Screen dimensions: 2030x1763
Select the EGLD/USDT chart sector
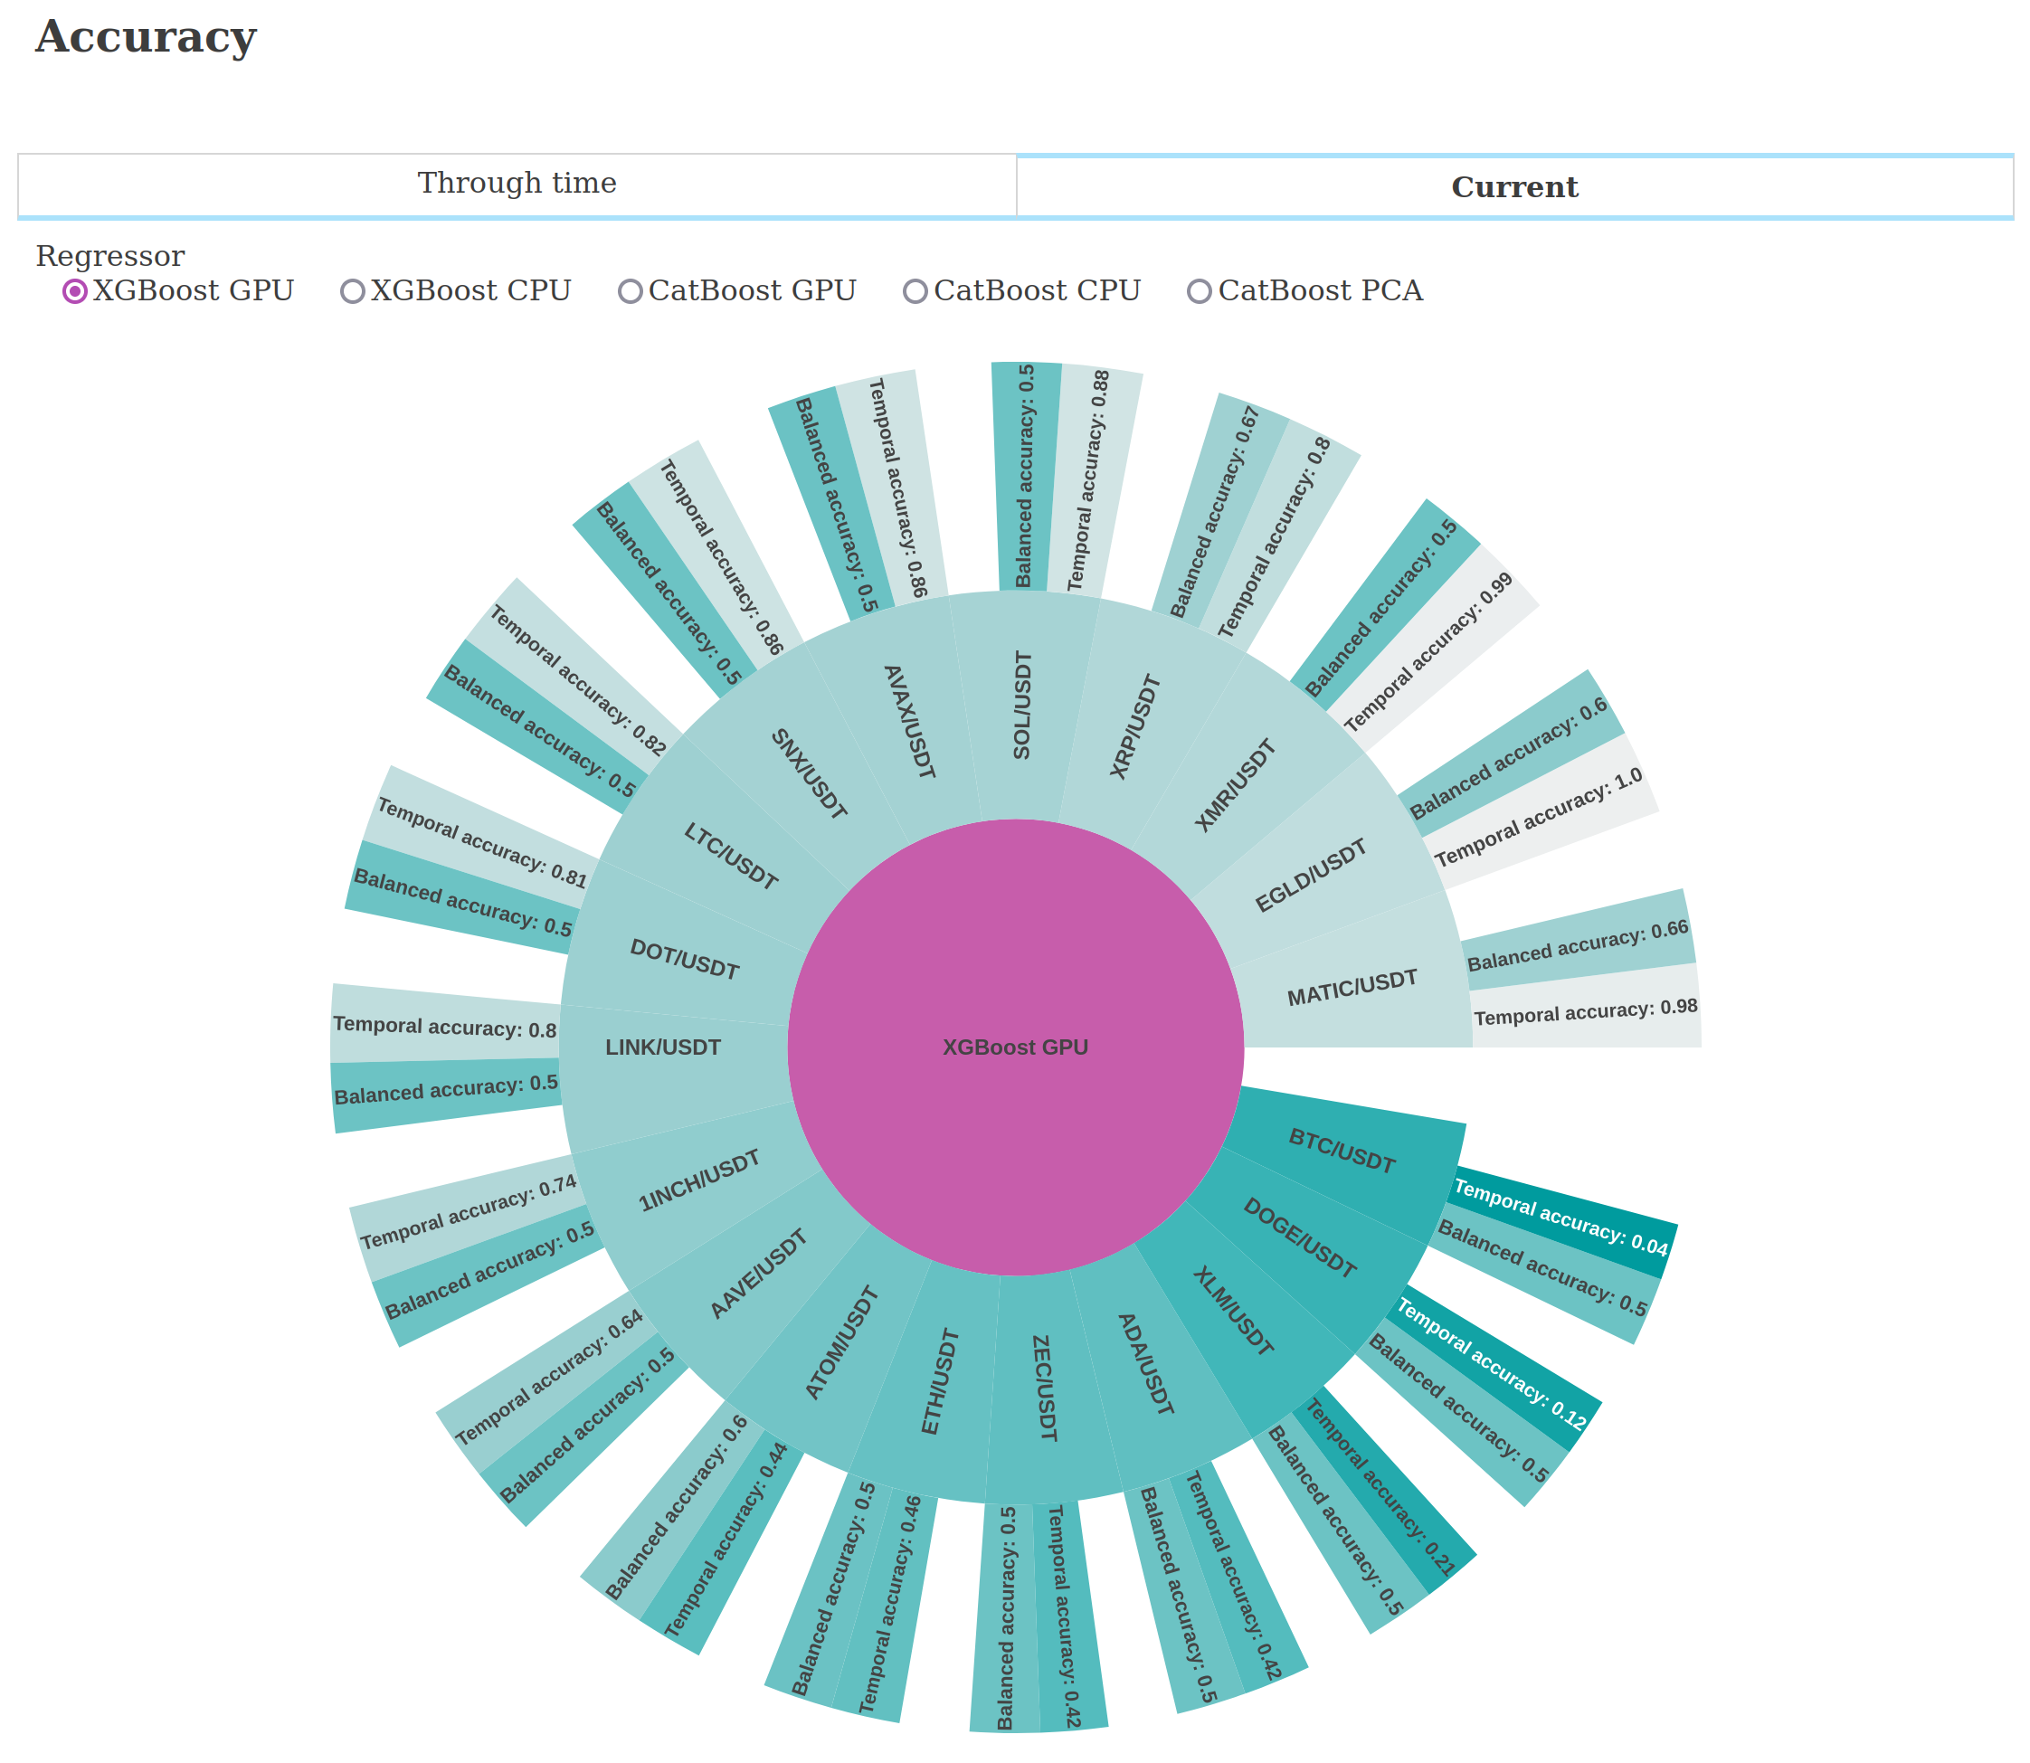pos(1311,876)
